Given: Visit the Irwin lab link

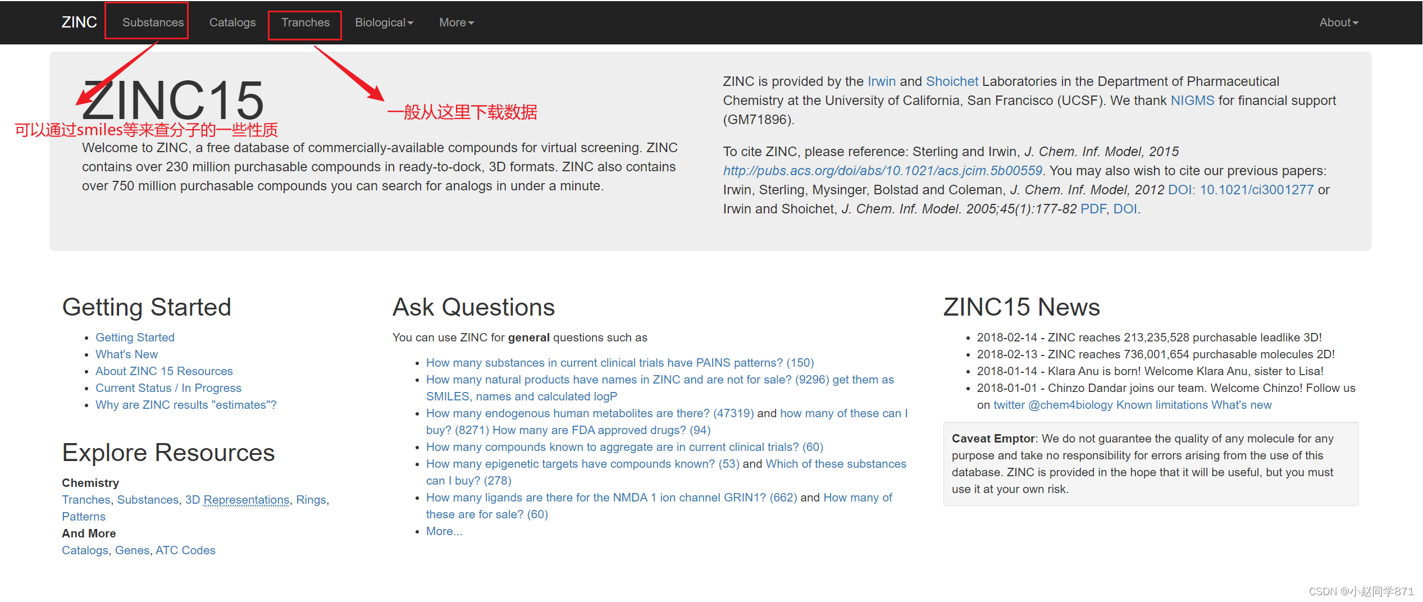Looking at the screenshot, I should [882, 81].
